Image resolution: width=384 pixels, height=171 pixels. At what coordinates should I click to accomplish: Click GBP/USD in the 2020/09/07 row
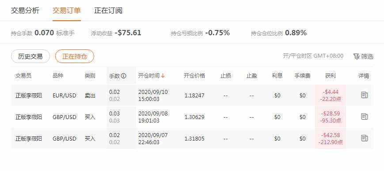coord(65,138)
